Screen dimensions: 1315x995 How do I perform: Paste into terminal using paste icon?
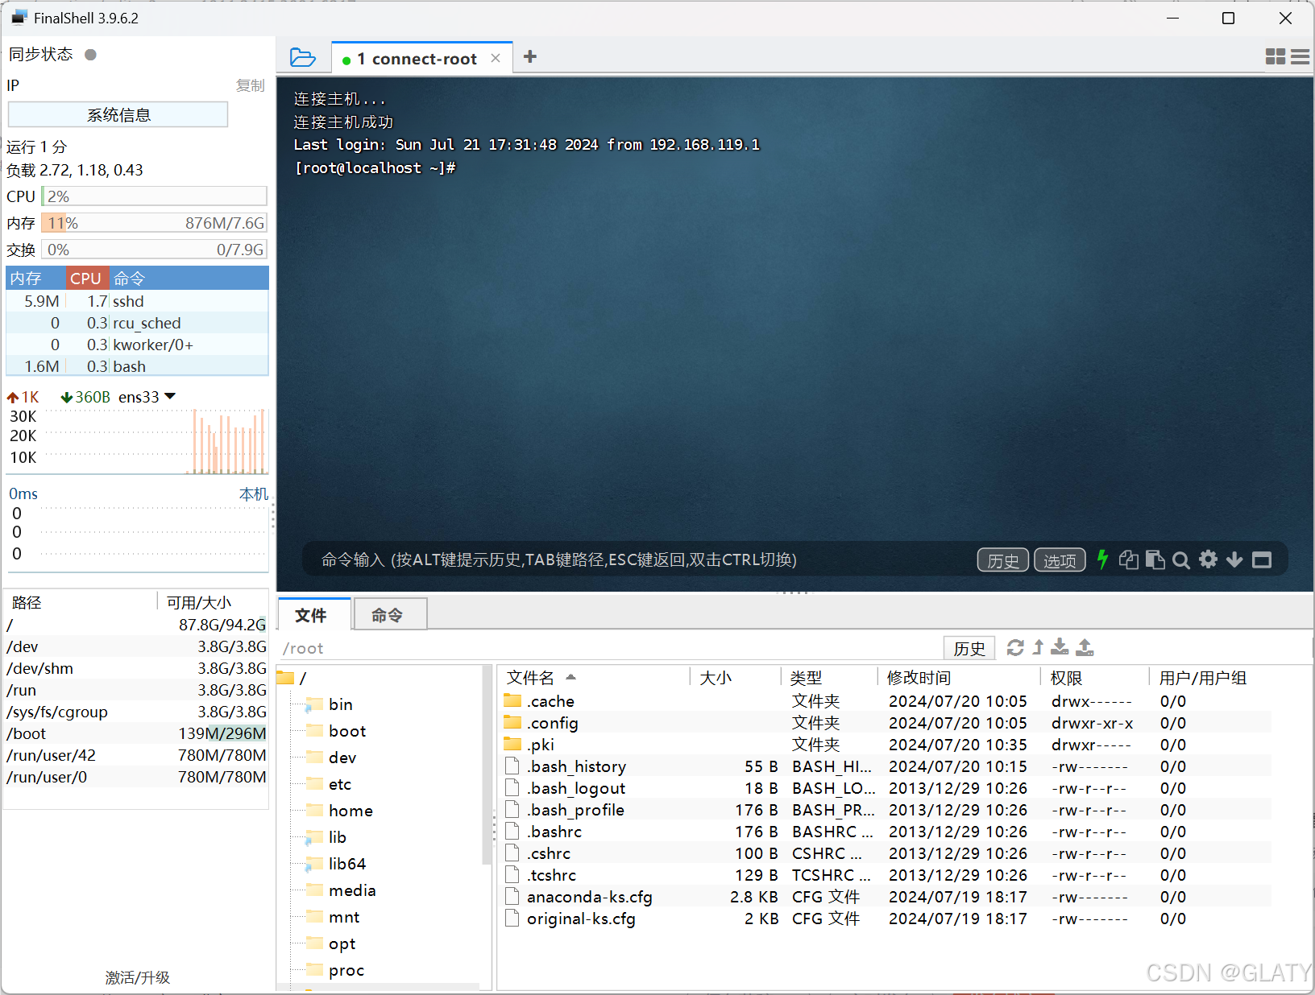1155,559
